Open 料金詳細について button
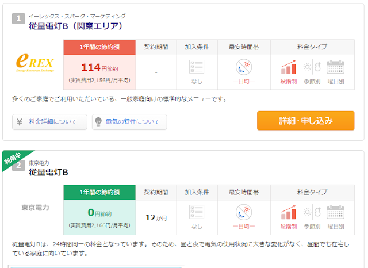 [49, 122]
